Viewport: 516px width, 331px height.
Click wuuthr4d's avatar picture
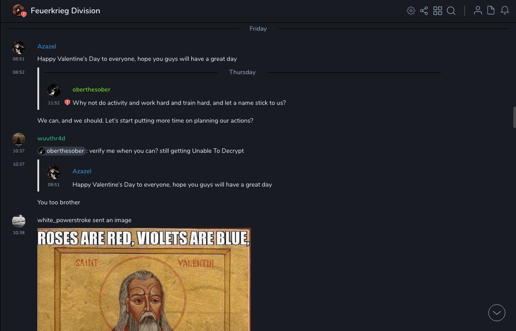click(19, 140)
